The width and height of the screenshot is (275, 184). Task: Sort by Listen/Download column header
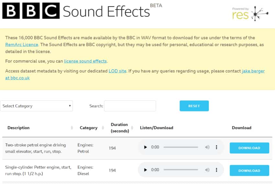(157, 128)
